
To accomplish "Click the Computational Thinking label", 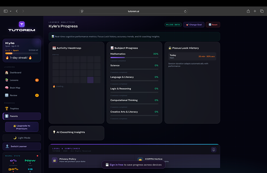I will [x=124, y=100].
